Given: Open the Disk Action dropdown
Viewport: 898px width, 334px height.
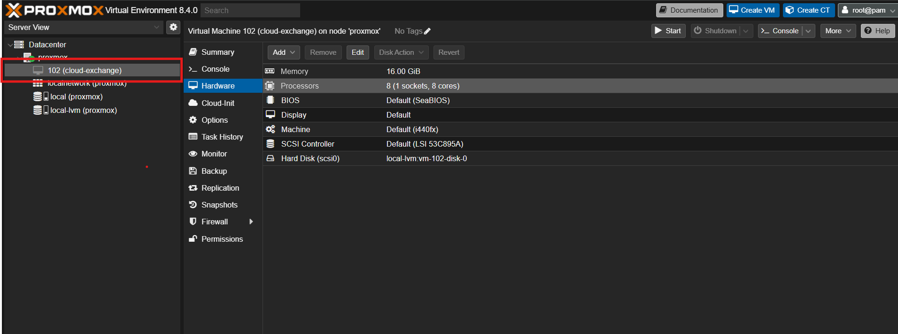Looking at the screenshot, I should point(401,52).
